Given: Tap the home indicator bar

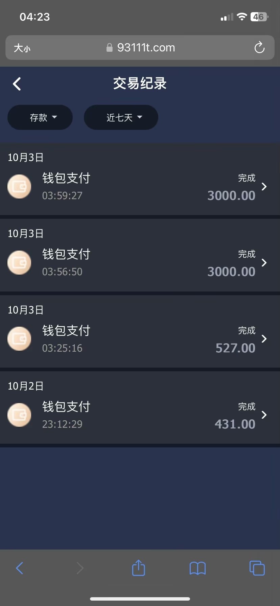Looking at the screenshot, I should click(x=140, y=599).
